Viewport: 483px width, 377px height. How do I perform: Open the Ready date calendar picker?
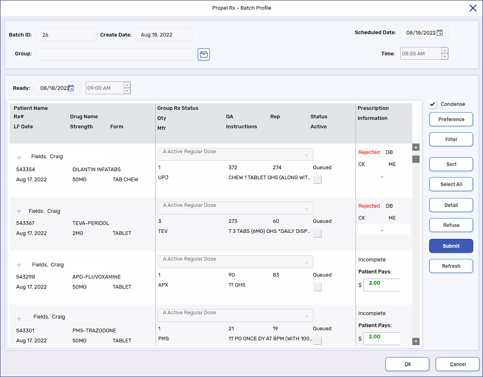[x=71, y=88]
